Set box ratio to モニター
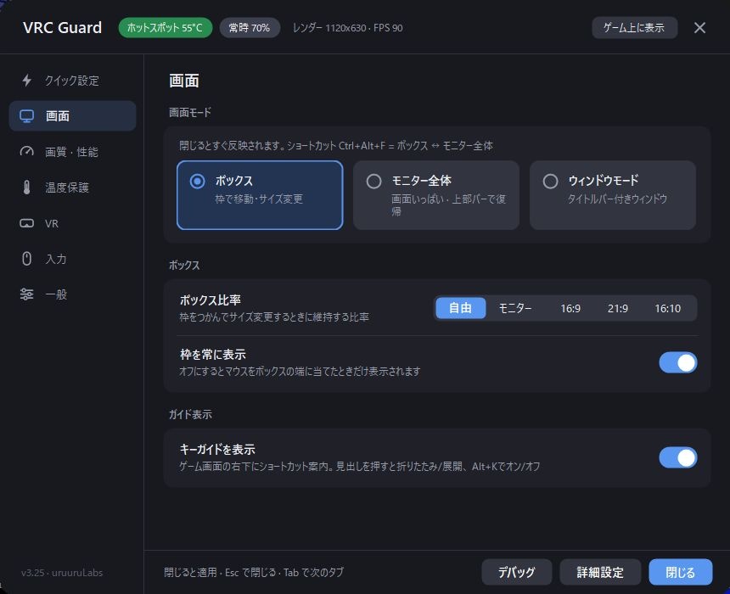The height and width of the screenshot is (594, 730). pyautogui.click(x=515, y=308)
